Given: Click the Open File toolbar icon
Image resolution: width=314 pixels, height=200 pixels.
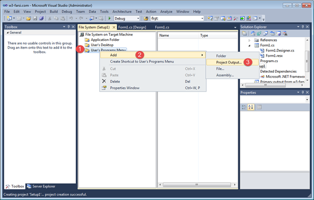Looking at the screenshot, I should tap(29, 18).
